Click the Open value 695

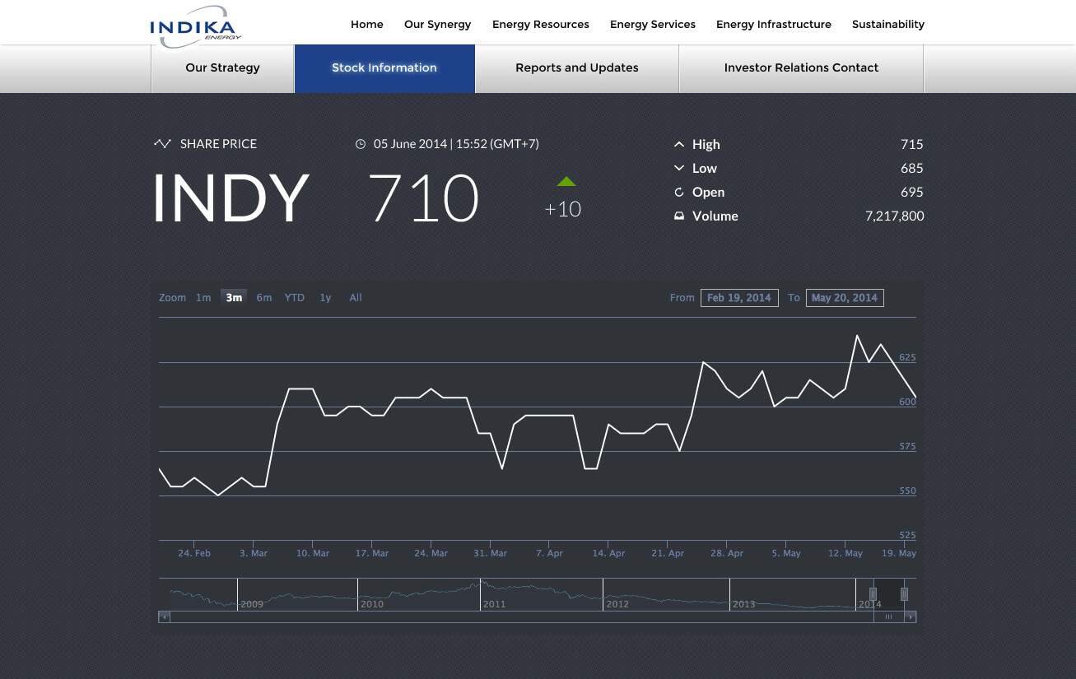click(912, 192)
